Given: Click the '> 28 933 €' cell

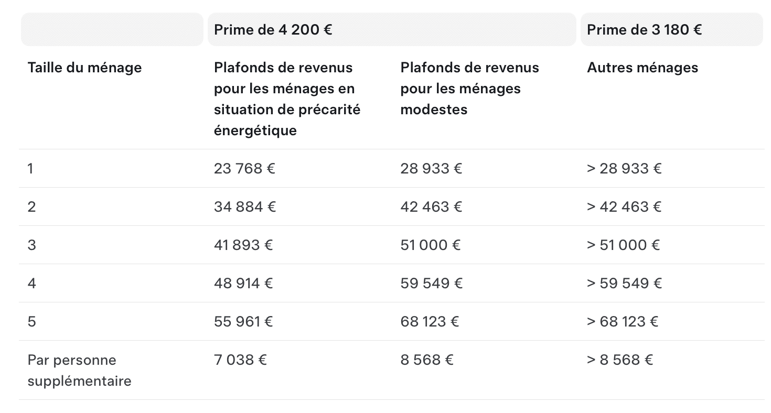Looking at the screenshot, I should [x=624, y=168].
